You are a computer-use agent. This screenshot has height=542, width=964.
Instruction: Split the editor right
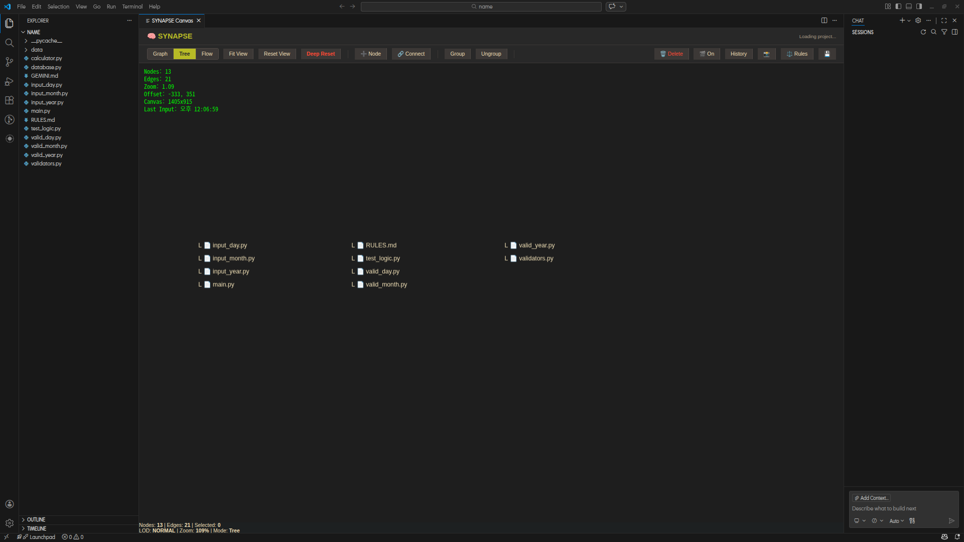(824, 21)
